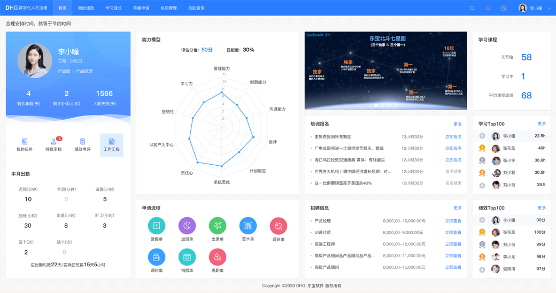The height and width of the screenshot is (293, 556).
Task: Click the 销假单 cancel leave icon
Action: click(187, 257)
